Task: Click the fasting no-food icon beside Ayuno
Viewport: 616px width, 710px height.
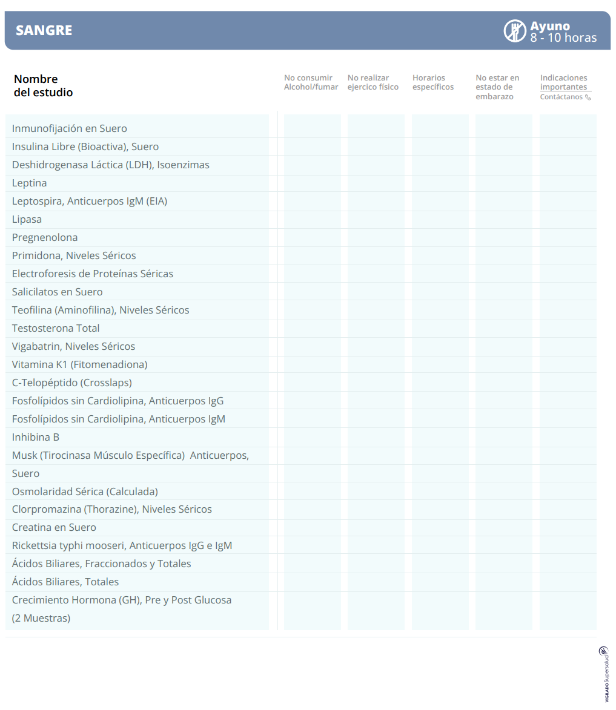Action: (514, 31)
